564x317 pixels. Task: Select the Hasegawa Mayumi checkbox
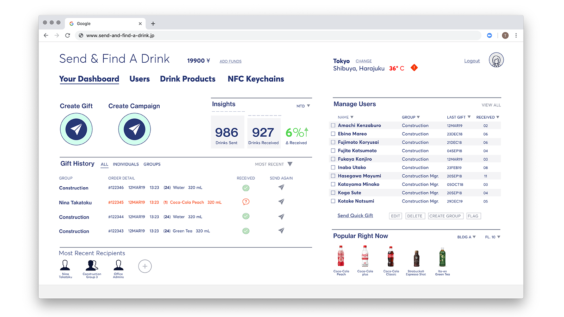(x=333, y=176)
